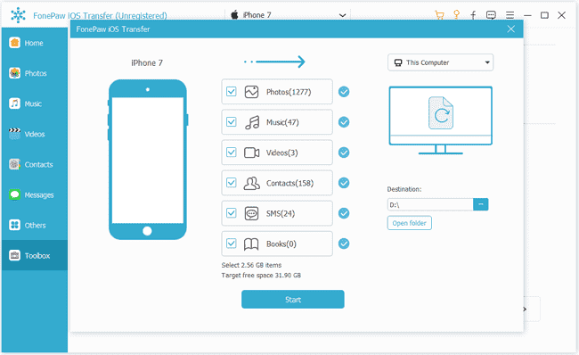This screenshot has height=355, width=579.
Task: Click the status checkmark beside Contacts
Action: click(344, 182)
